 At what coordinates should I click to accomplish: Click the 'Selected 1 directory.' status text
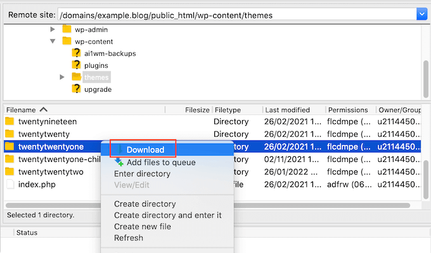(x=41, y=215)
